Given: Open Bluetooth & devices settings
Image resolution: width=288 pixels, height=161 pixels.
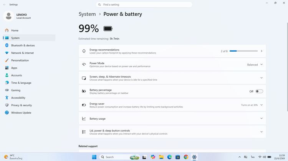Looking at the screenshot, I should point(29,46).
